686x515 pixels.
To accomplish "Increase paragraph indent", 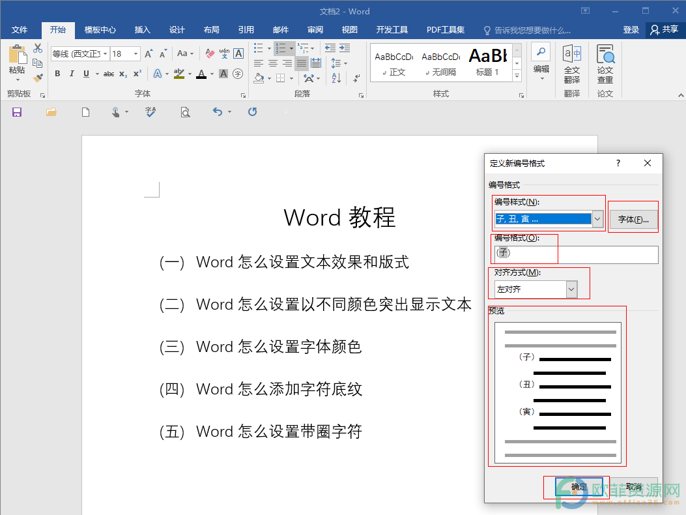I will [x=345, y=48].
